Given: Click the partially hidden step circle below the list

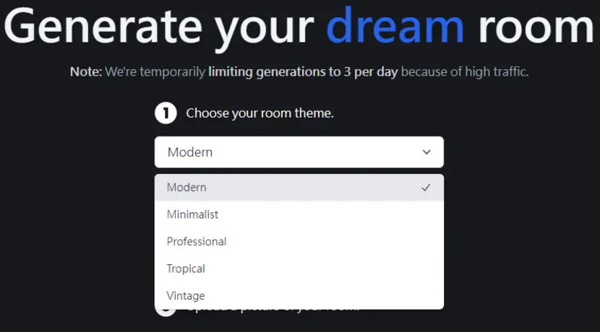Looking at the screenshot, I should 166,313.
